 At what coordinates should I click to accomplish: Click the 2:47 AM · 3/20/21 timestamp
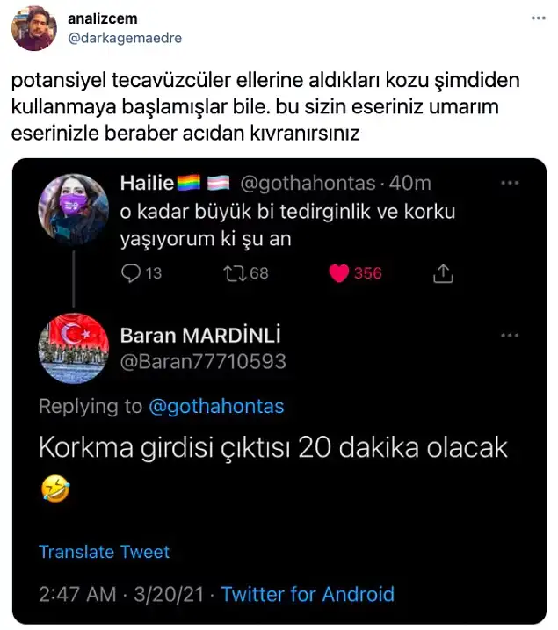click(x=121, y=594)
